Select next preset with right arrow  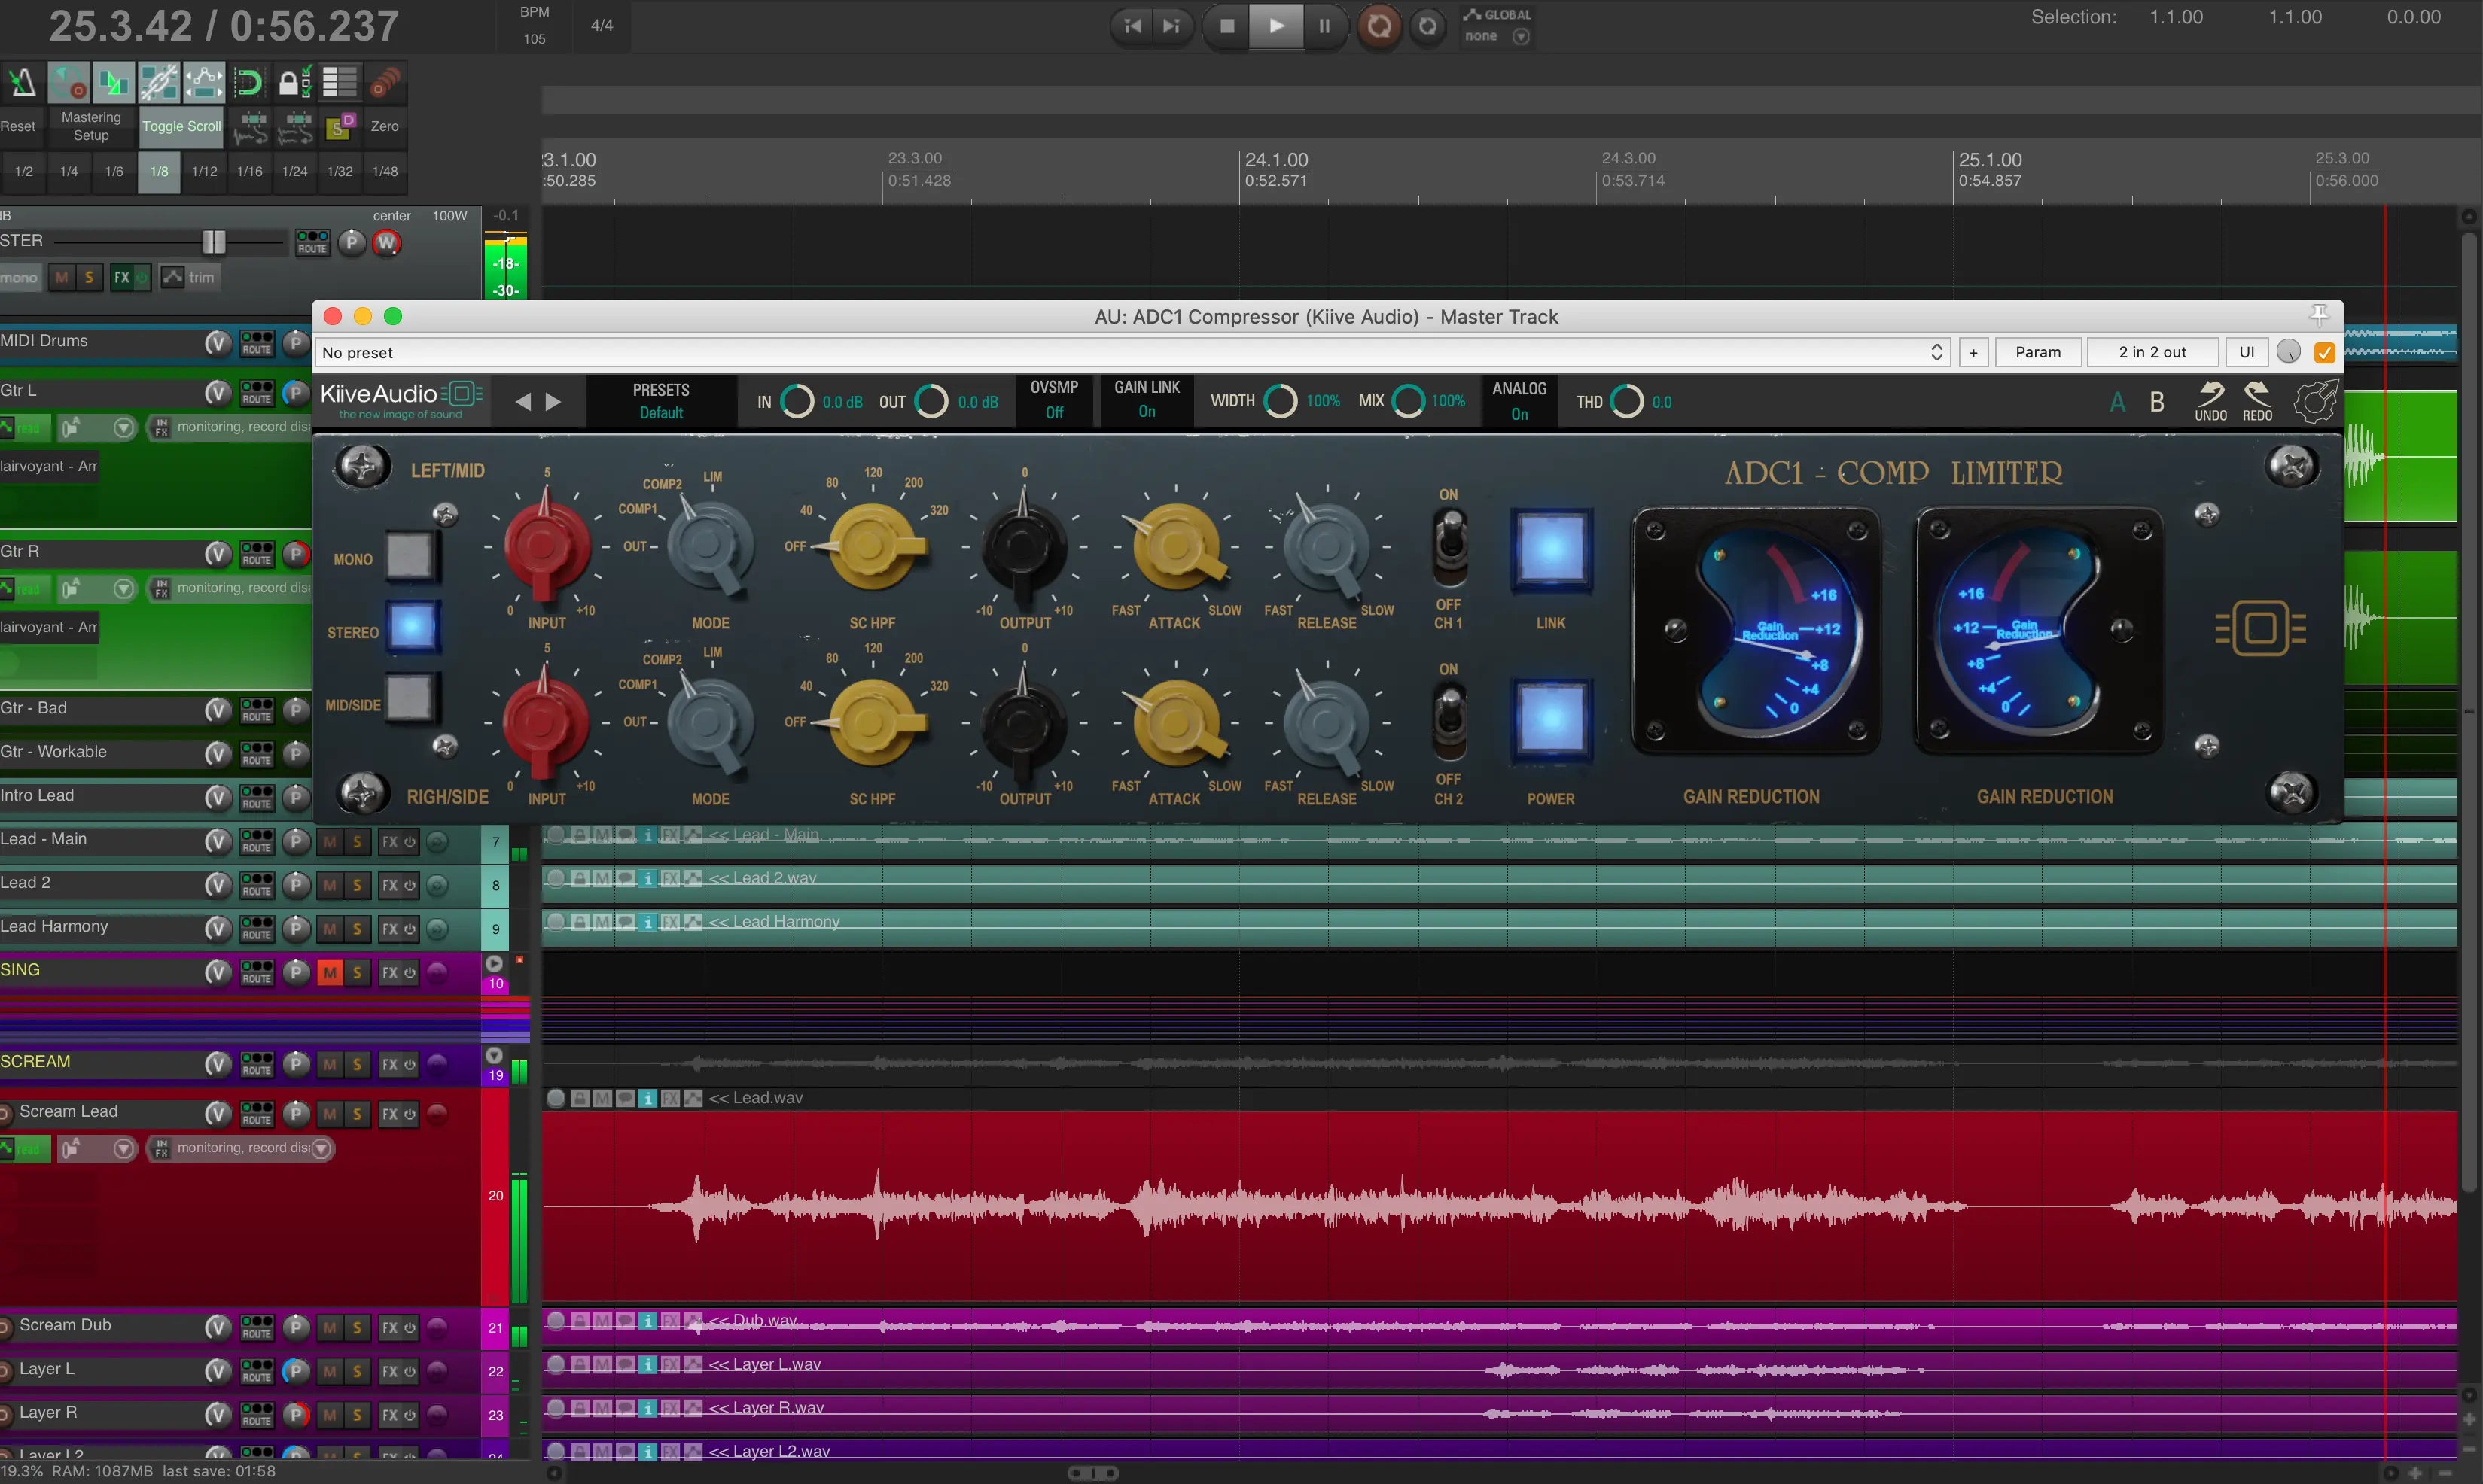coord(553,401)
